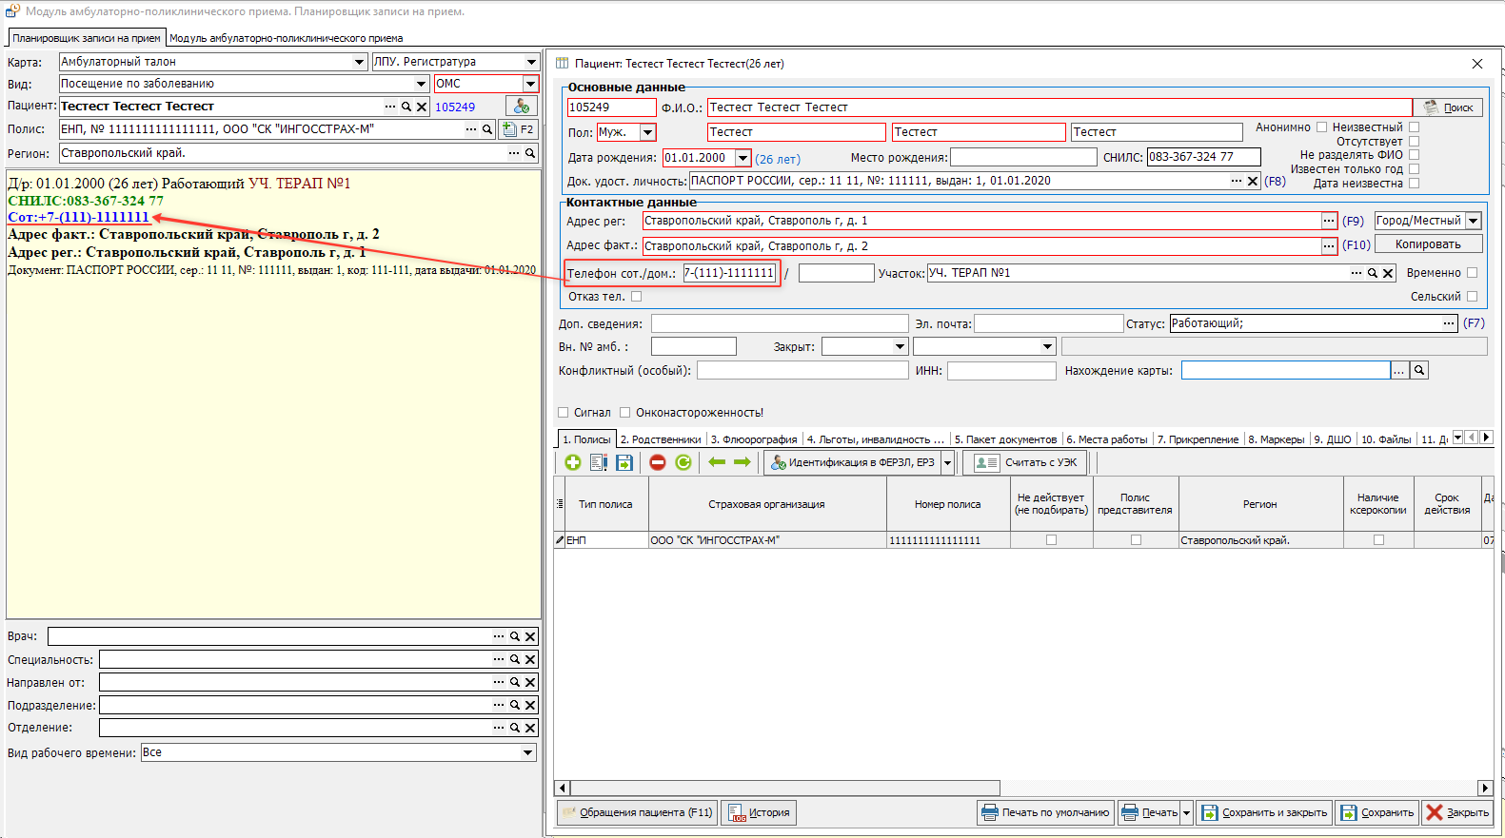Open the Карта dropdown Амбулаторный талон
Screen dimensions: 1505x838
(359, 62)
